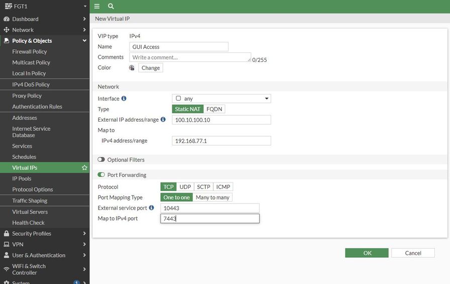Click the color icon next to Change
Image resolution: width=450 pixels, height=284 pixels.
(132, 68)
